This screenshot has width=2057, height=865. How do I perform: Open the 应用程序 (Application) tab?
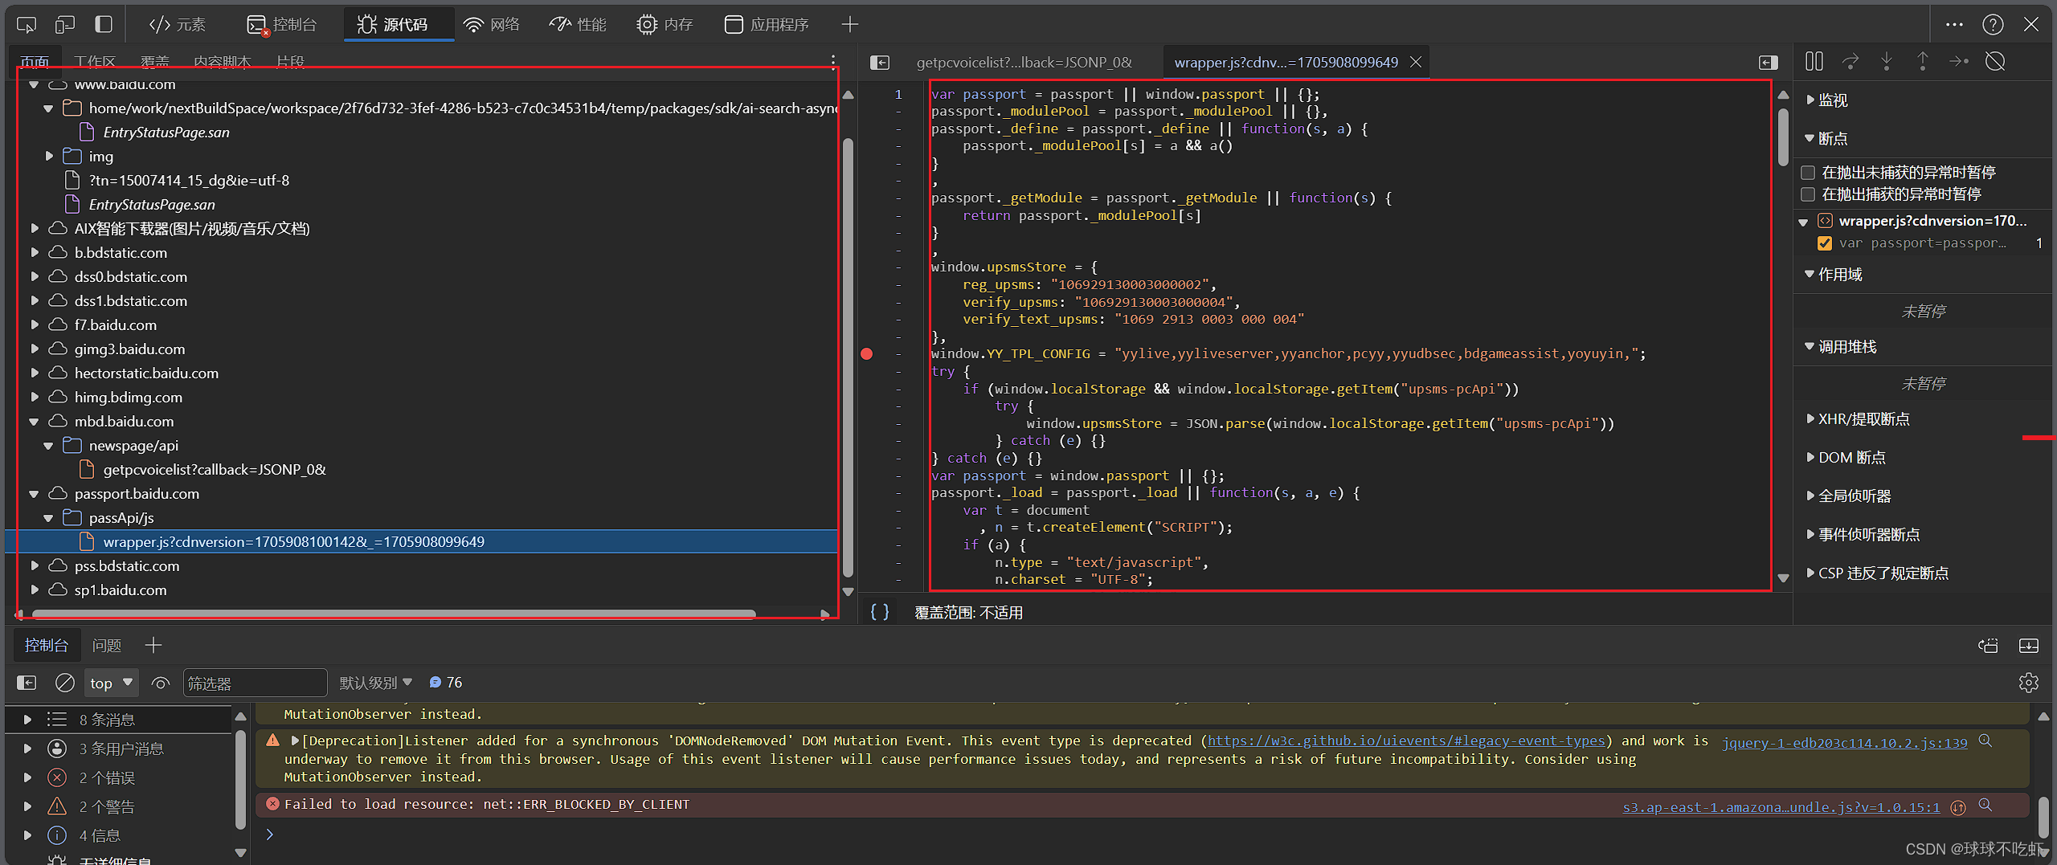tap(767, 25)
